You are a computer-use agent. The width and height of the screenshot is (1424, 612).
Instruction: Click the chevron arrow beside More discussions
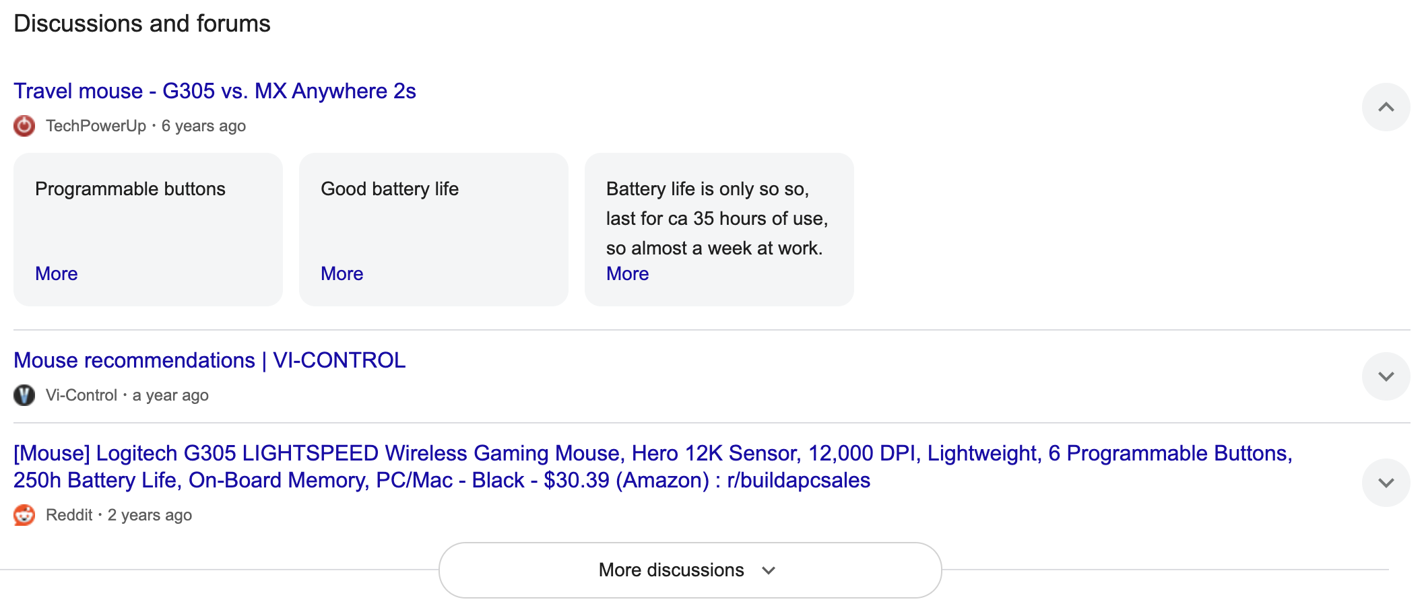coord(769,570)
